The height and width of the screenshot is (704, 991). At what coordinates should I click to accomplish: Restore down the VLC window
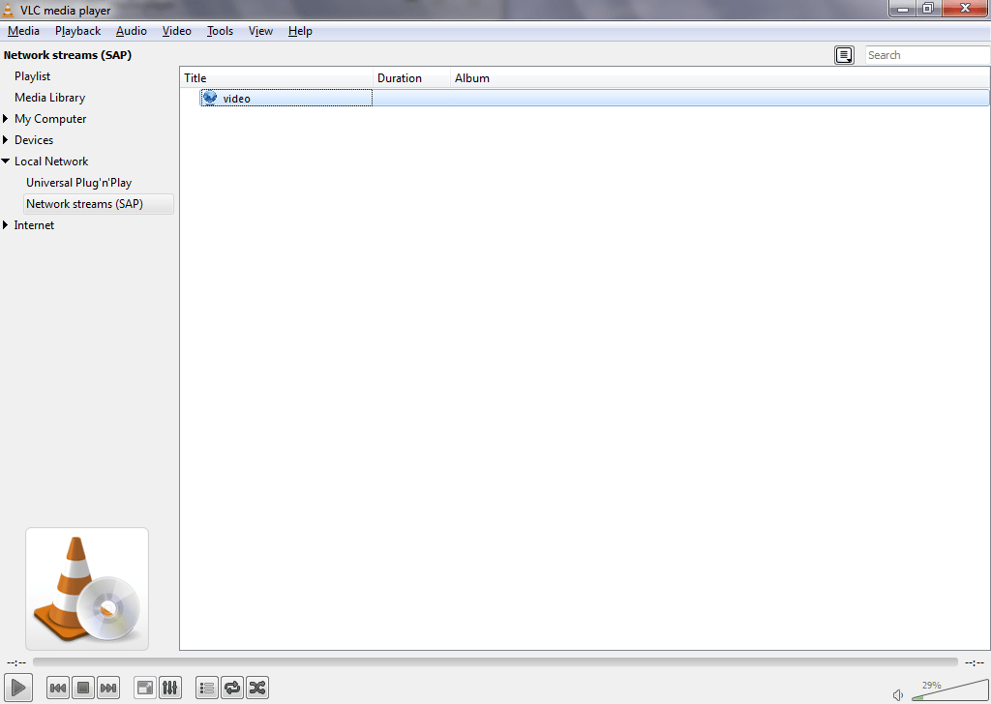tap(928, 8)
